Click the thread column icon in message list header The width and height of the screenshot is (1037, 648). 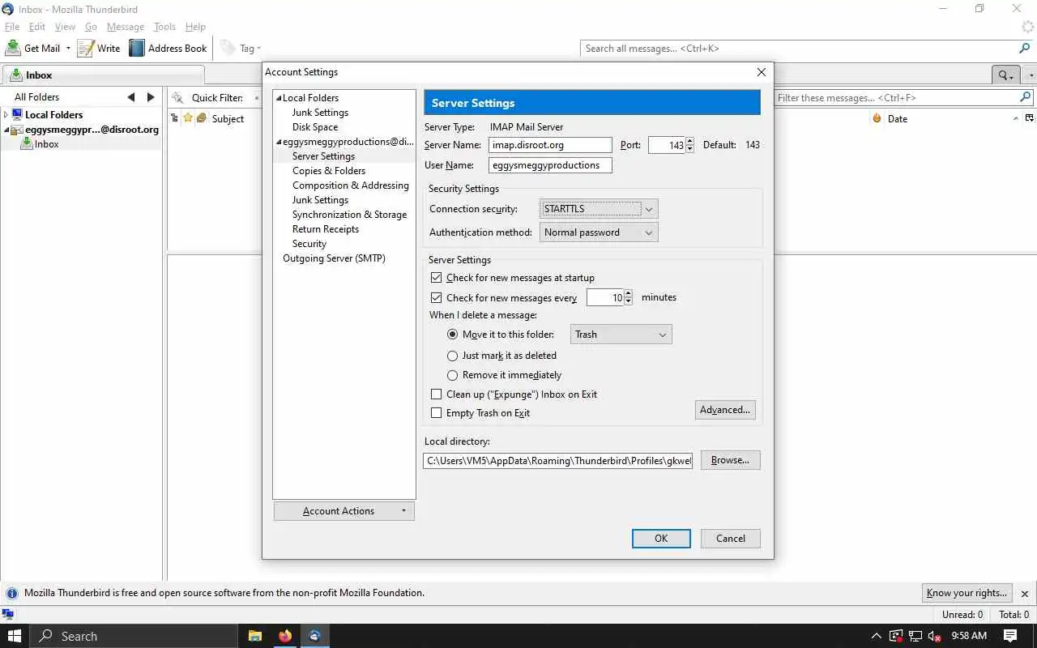tap(174, 118)
